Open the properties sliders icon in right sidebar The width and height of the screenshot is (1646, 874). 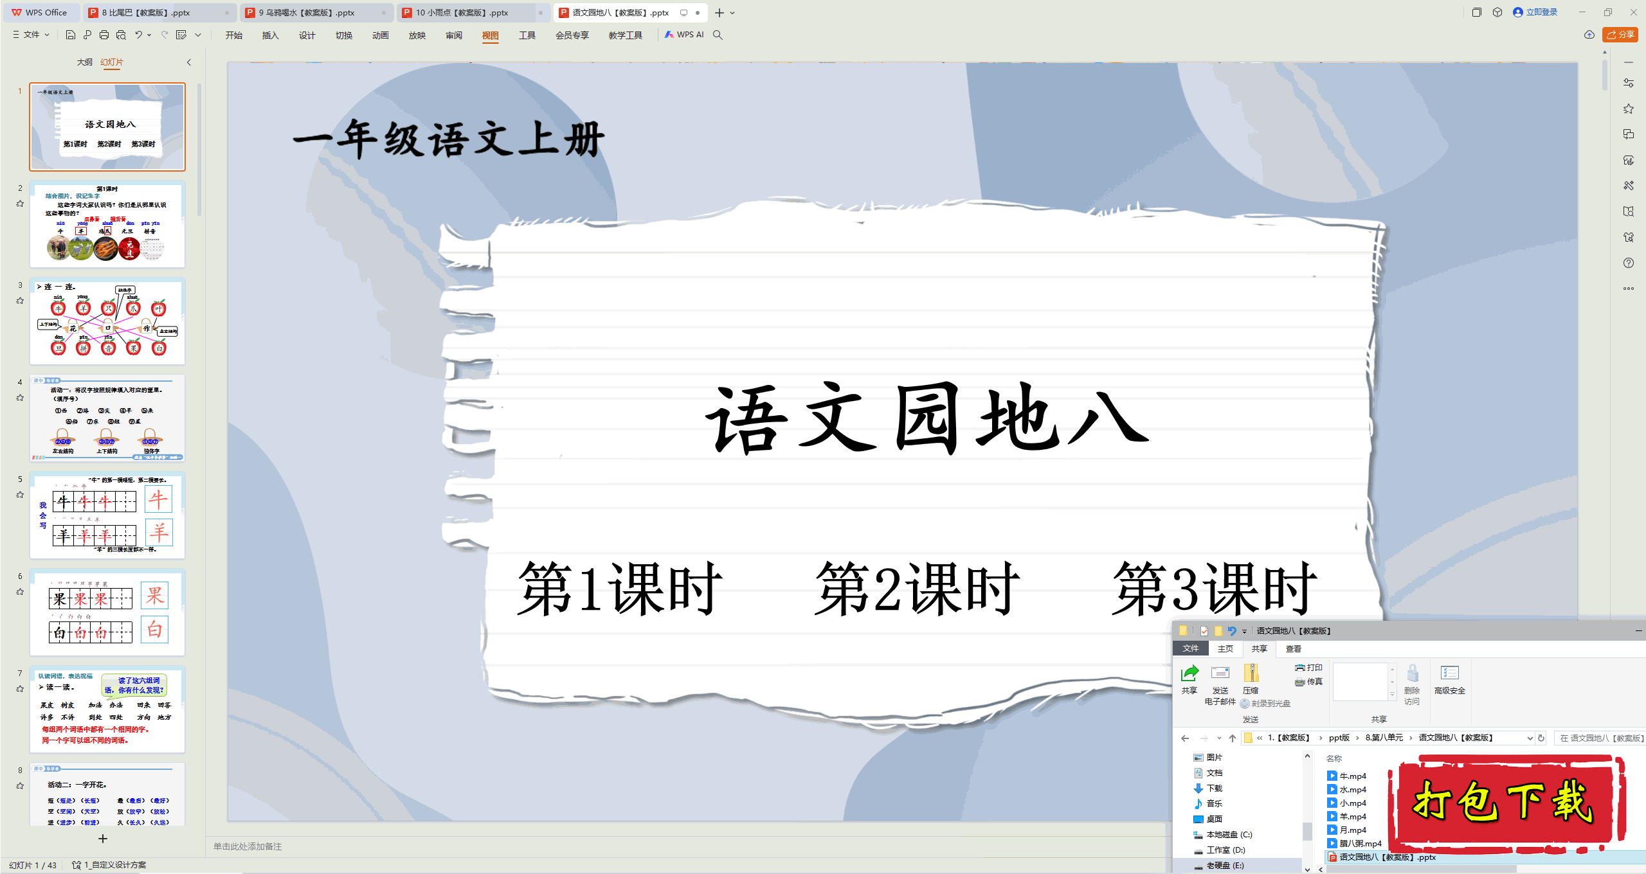[1629, 83]
